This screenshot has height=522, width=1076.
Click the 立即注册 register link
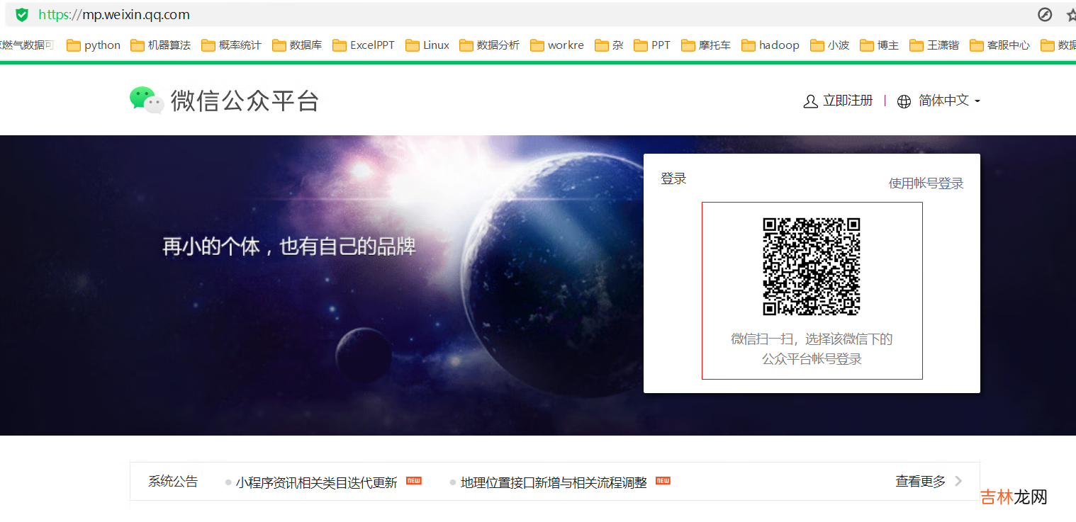(x=848, y=101)
